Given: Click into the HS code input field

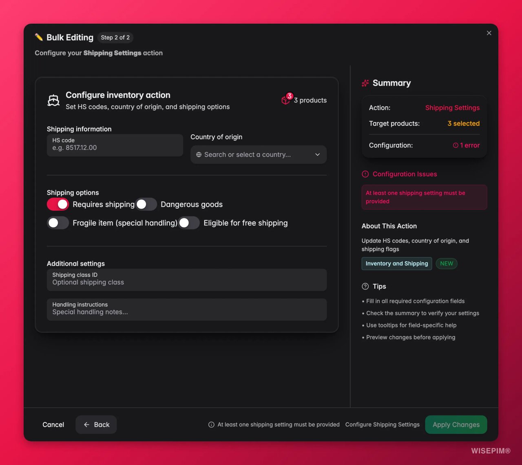Looking at the screenshot, I should 115,145.
